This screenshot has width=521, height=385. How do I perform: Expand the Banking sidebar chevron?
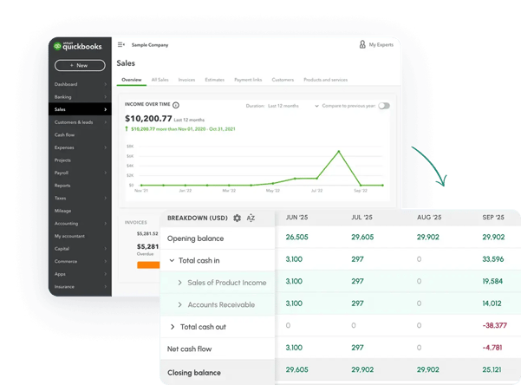click(106, 97)
